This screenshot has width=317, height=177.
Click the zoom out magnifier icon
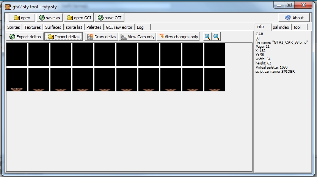tap(216, 37)
